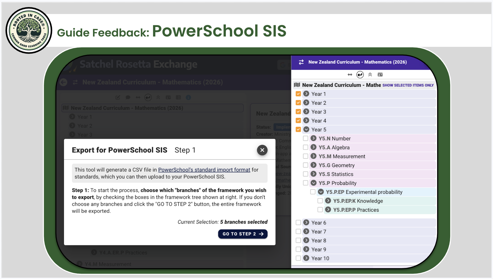Click the dimmed blue info icon in the main toolbar

(x=188, y=97)
